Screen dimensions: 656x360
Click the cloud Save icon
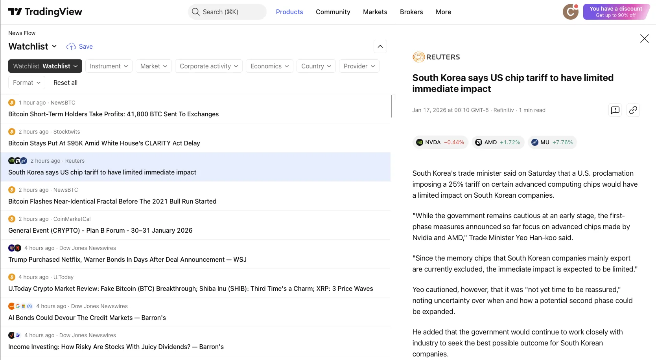point(71,47)
